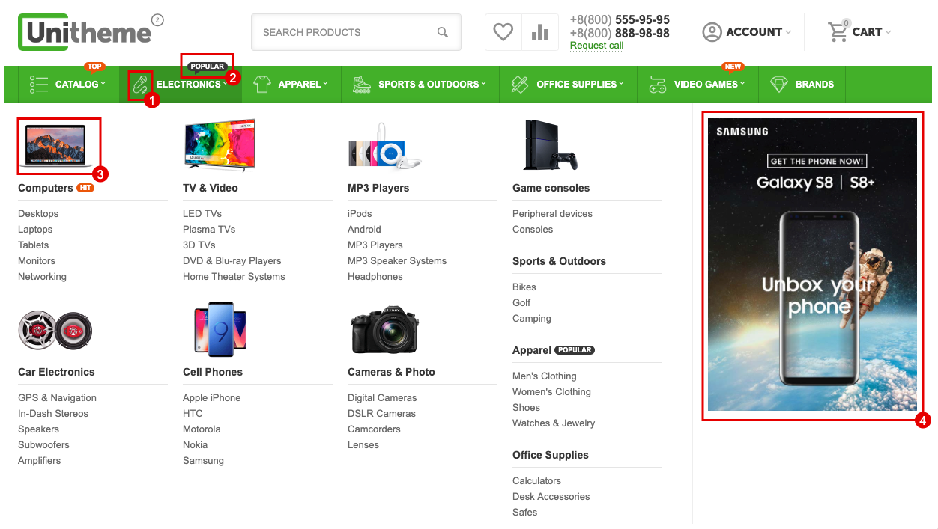Screen dimensions: 938x529
Task: Click the Office Supplies pencil icon
Action: [519, 84]
